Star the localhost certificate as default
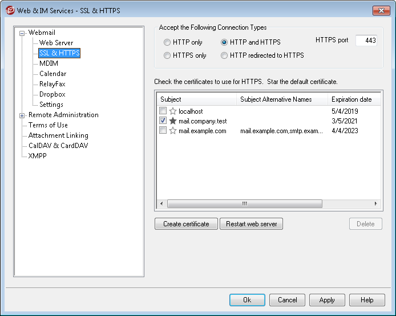The width and height of the screenshot is (396, 316). point(173,111)
